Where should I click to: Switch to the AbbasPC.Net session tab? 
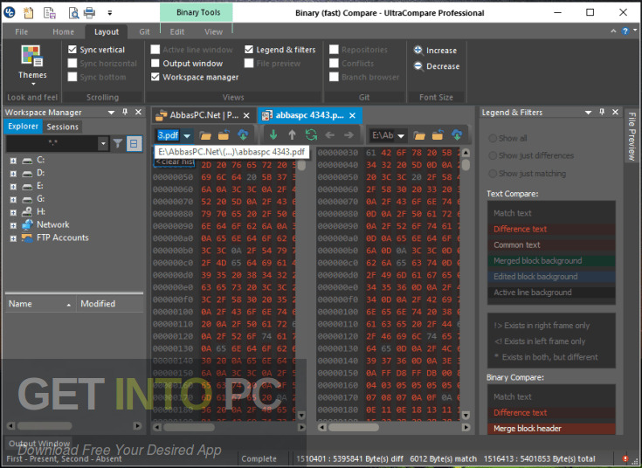point(204,115)
